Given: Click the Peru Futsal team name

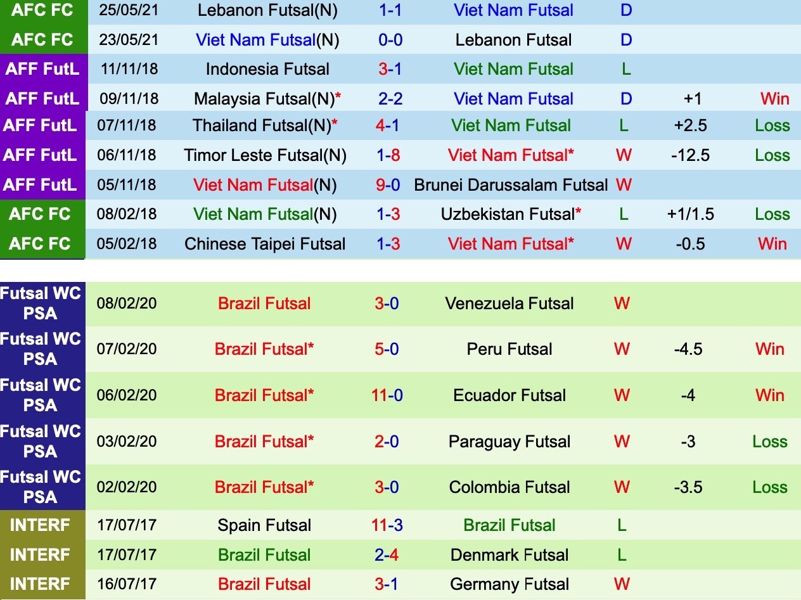Looking at the screenshot, I should pyautogui.click(x=509, y=349).
